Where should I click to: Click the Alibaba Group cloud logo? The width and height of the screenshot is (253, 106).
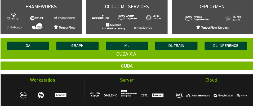coord(198,95)
